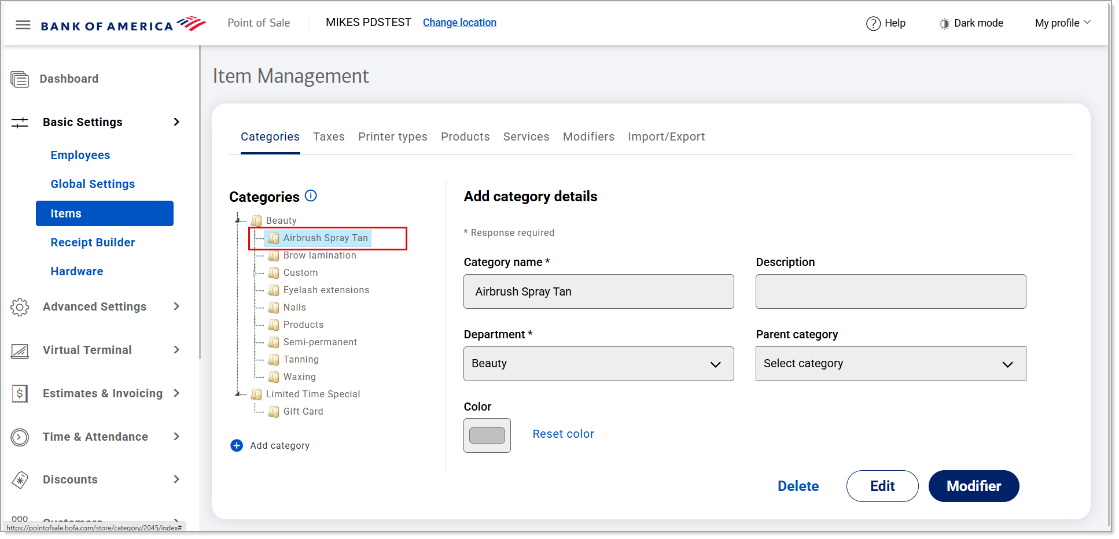This screenshot has width=1119, height=539.
Task: Switch to the Products tab
Action: pyautogui.click(x=465, y=137)
